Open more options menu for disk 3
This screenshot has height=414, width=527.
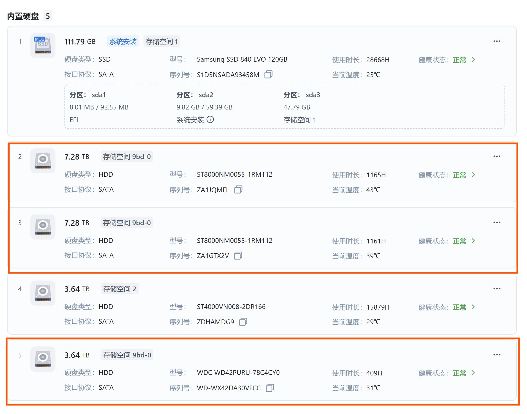497,223
